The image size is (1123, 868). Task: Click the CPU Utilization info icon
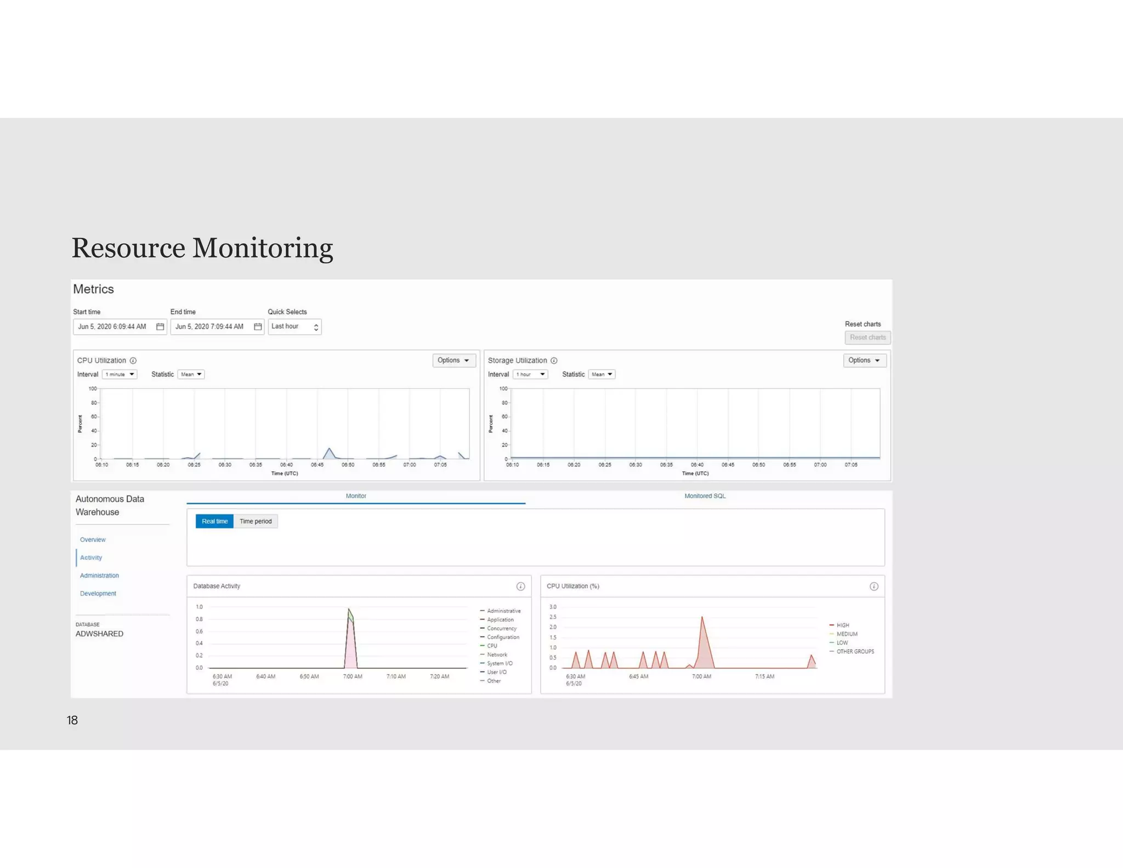point(133,360)
